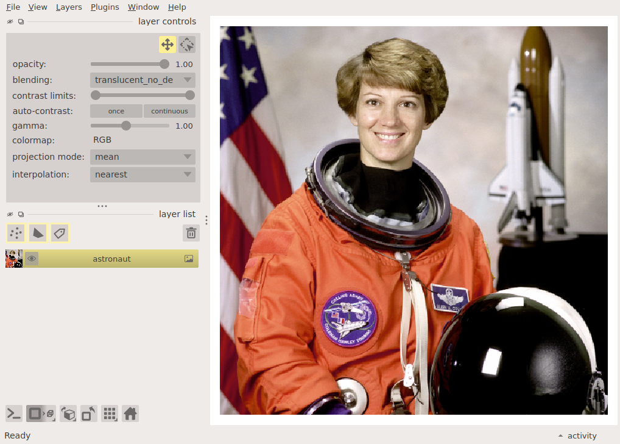The height and width of the screenshot is (444, 620).
Task: Select the pan/zoom mode icon
Action: pos(167,45)
